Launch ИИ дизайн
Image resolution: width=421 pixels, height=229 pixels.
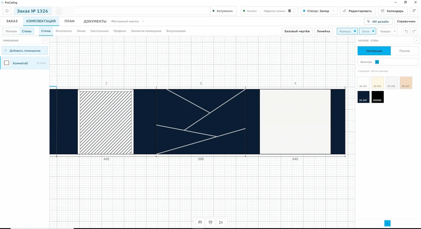click(x=378, y=21)
